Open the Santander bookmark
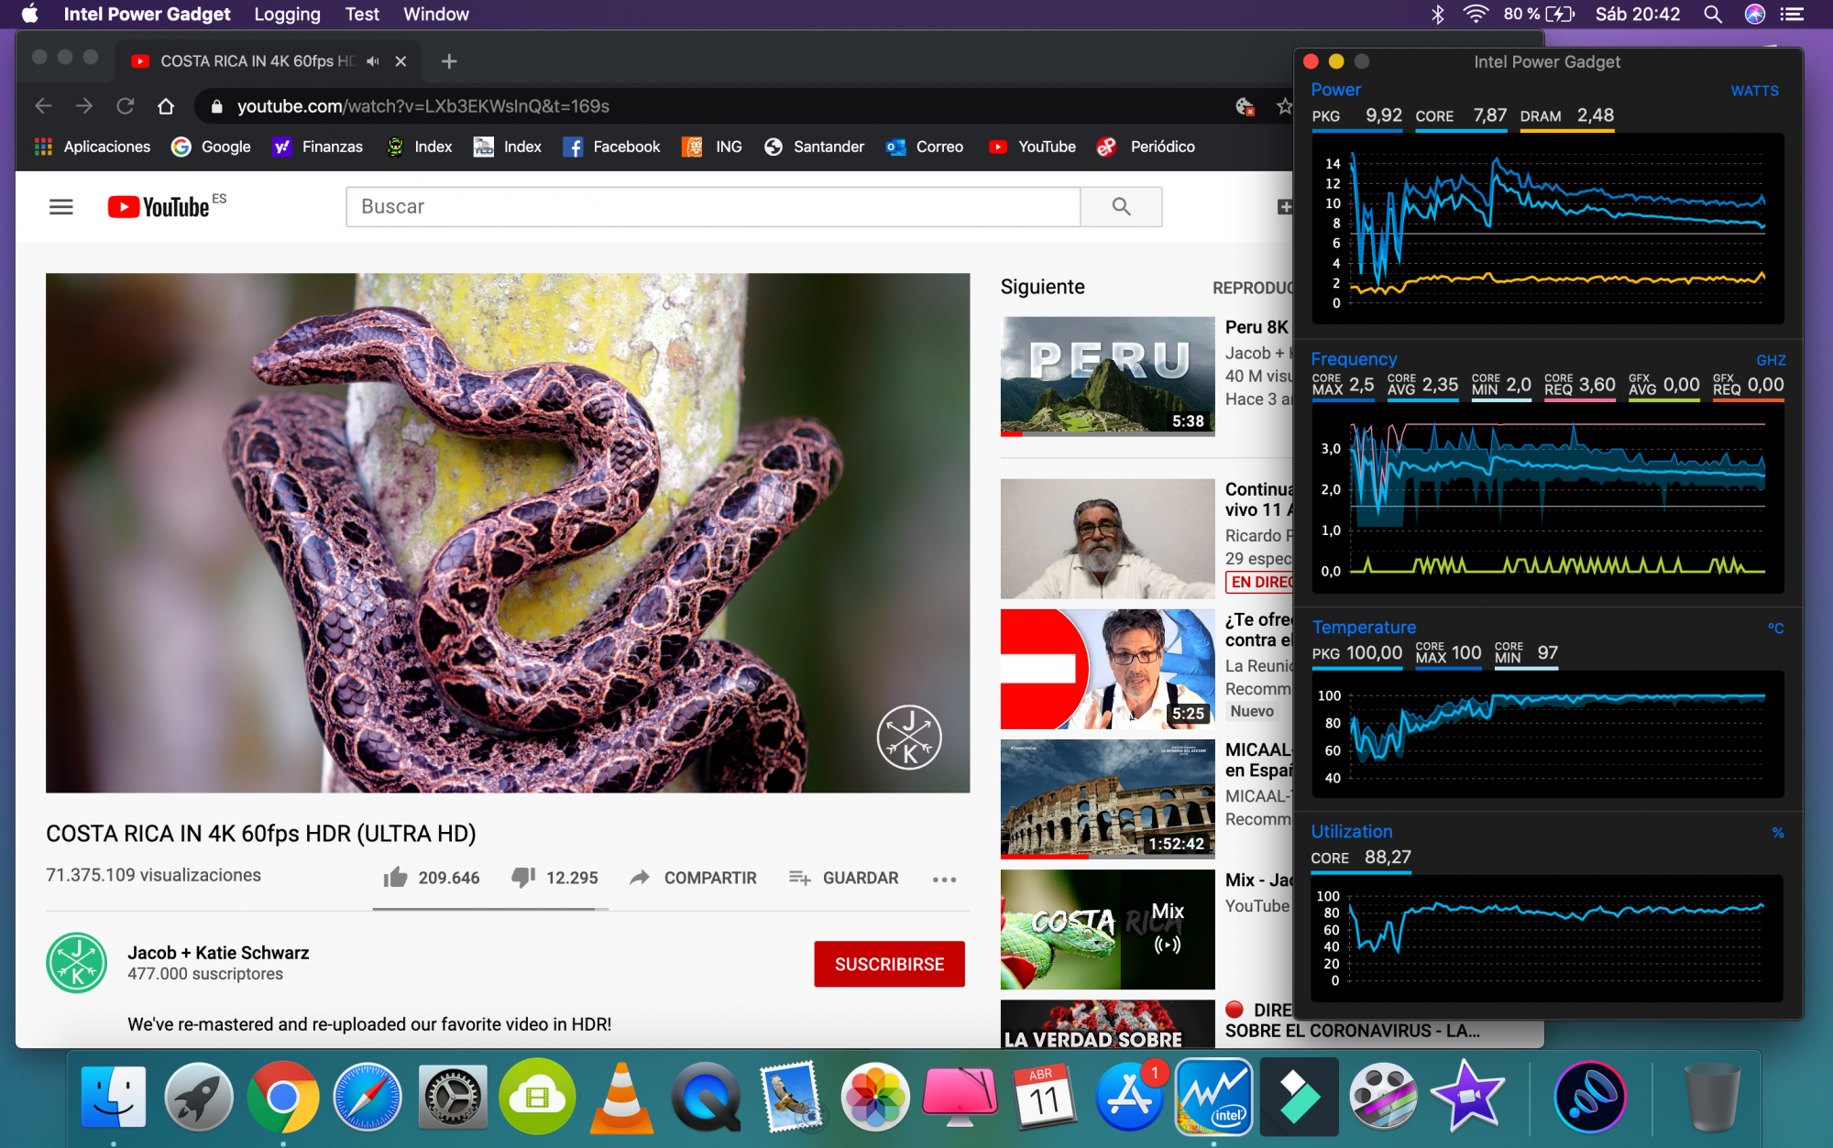This screenshot has width=1833, height=1148. (x=815, y=147)
